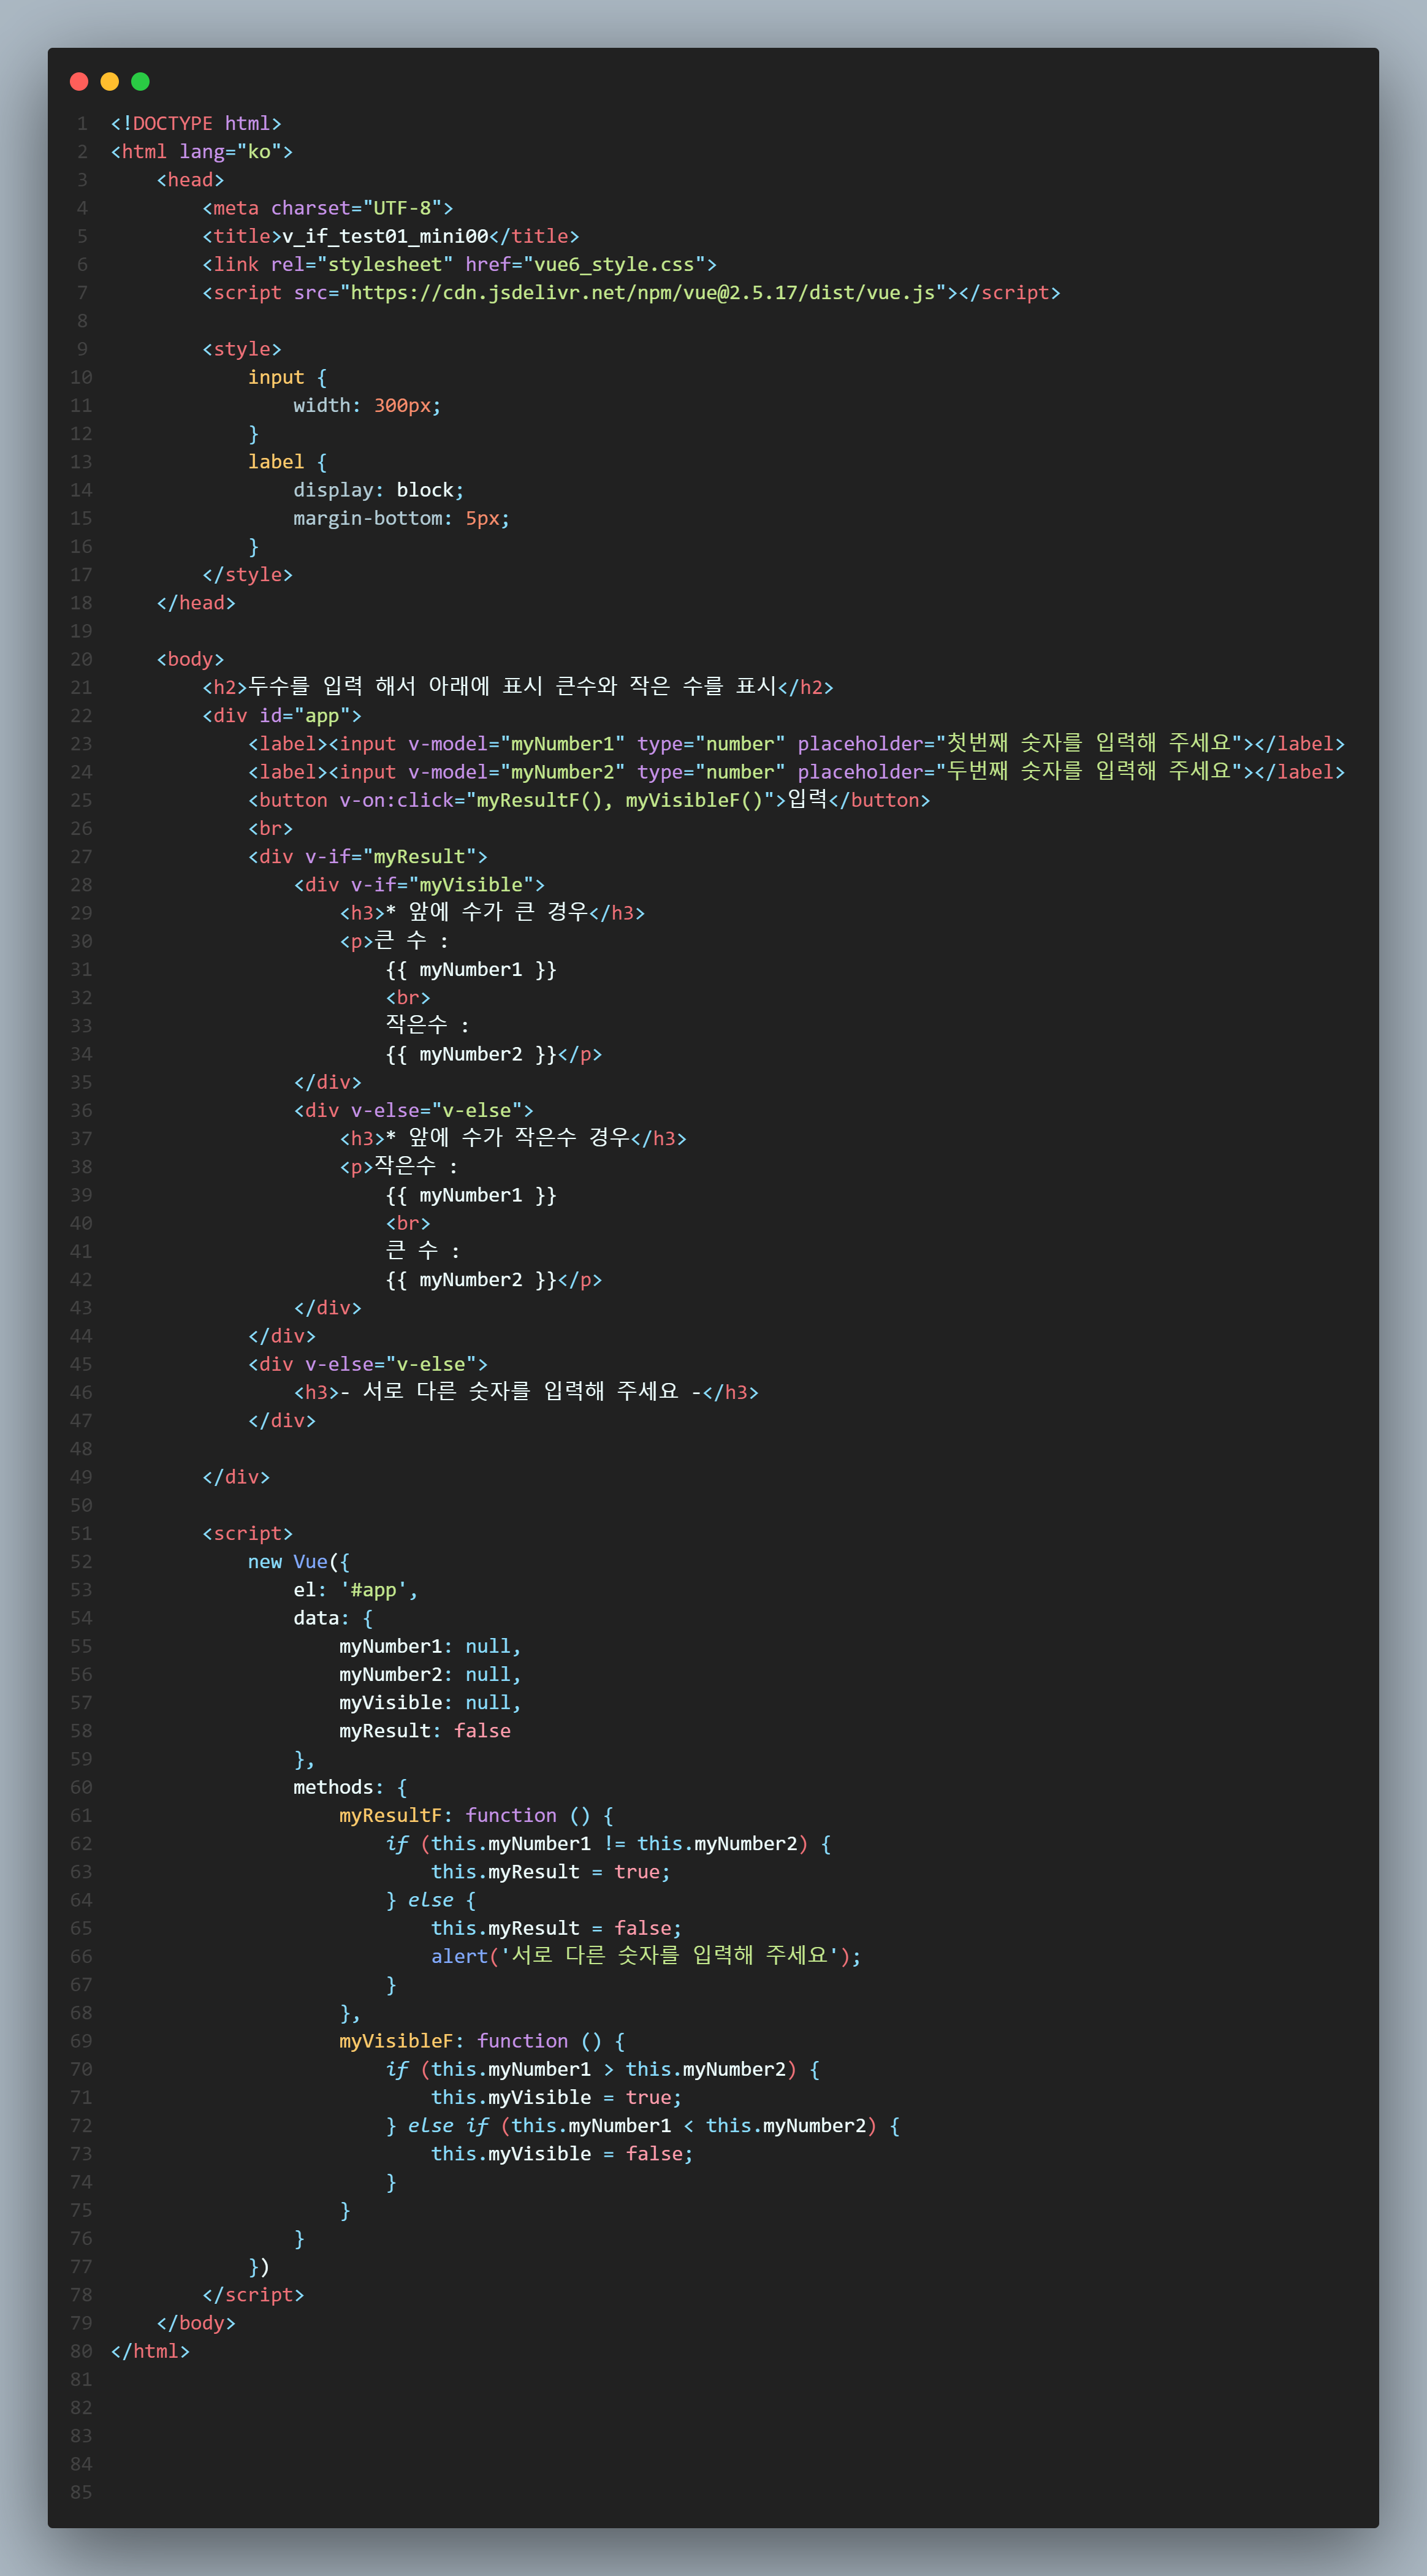Image resolution: width=1427 pixels, height=2576 pixels.
Task: Click the cdn.jsdelivr.net vue.js script URL
Action: click(643, 293)
